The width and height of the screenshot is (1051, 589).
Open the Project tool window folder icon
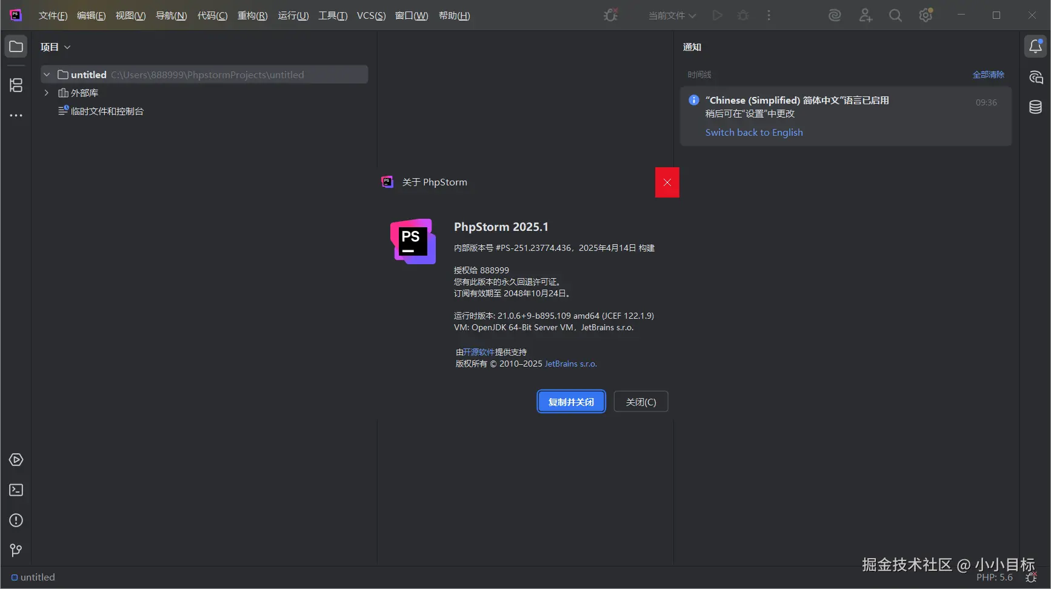click(16, 47)
